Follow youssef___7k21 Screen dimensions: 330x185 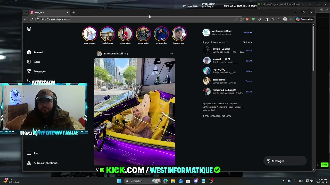click(249, 61)
